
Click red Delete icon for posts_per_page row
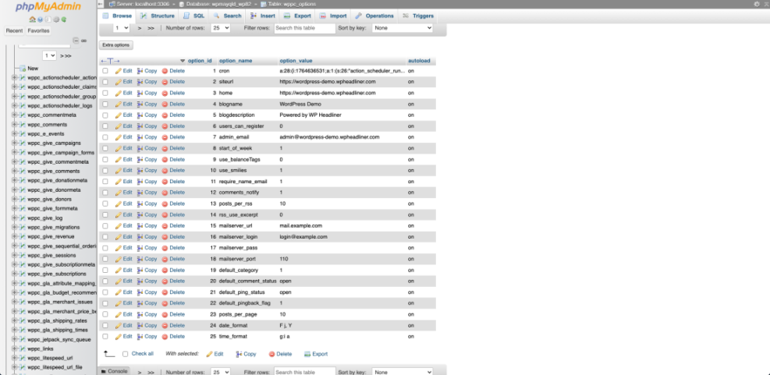165,314
